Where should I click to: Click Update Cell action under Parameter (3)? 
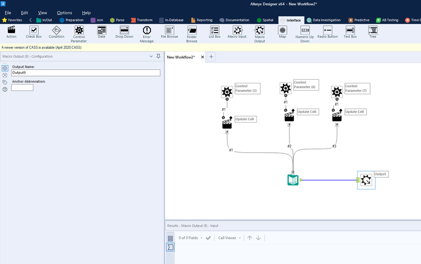(227, 123)
